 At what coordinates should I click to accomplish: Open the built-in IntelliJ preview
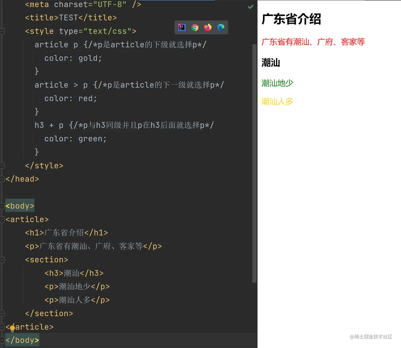point(182,27)
